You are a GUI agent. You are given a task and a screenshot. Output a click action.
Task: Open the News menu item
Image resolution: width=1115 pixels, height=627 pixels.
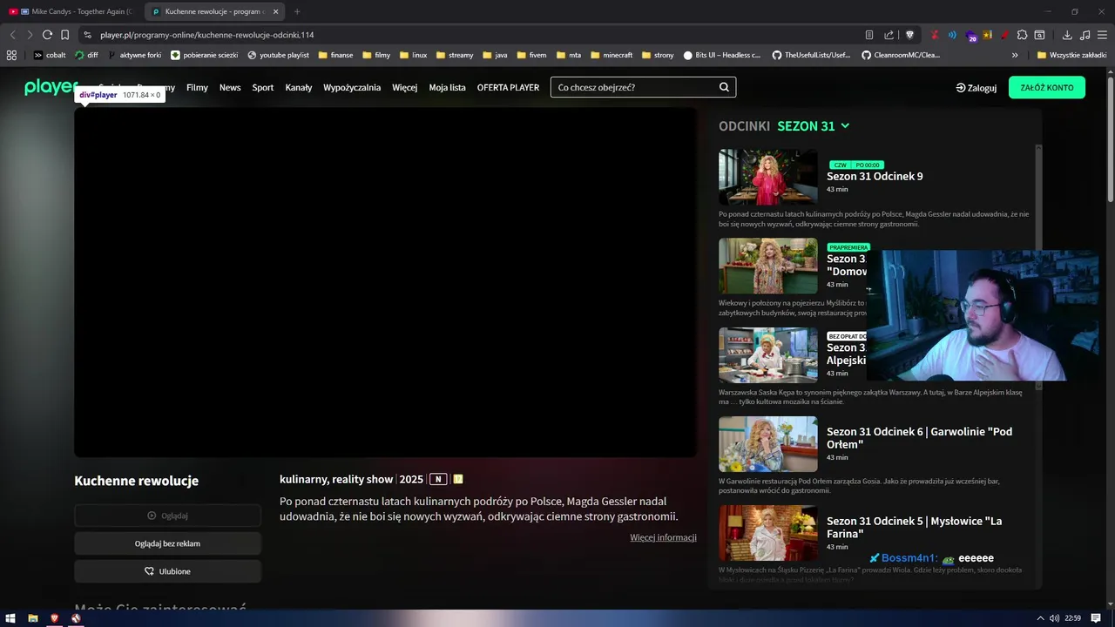click(x=230, y=87)
